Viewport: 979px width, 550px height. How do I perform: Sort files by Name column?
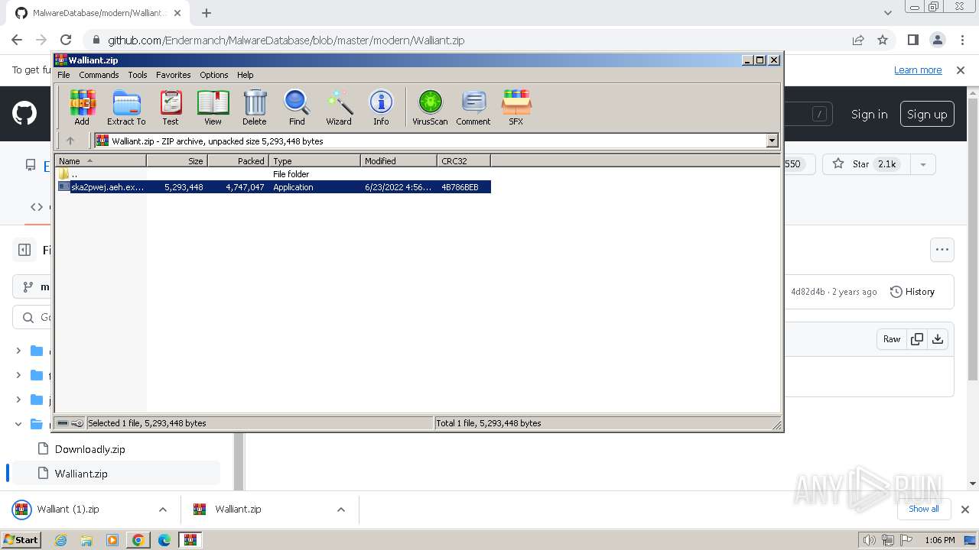click(x=101, y=160)
